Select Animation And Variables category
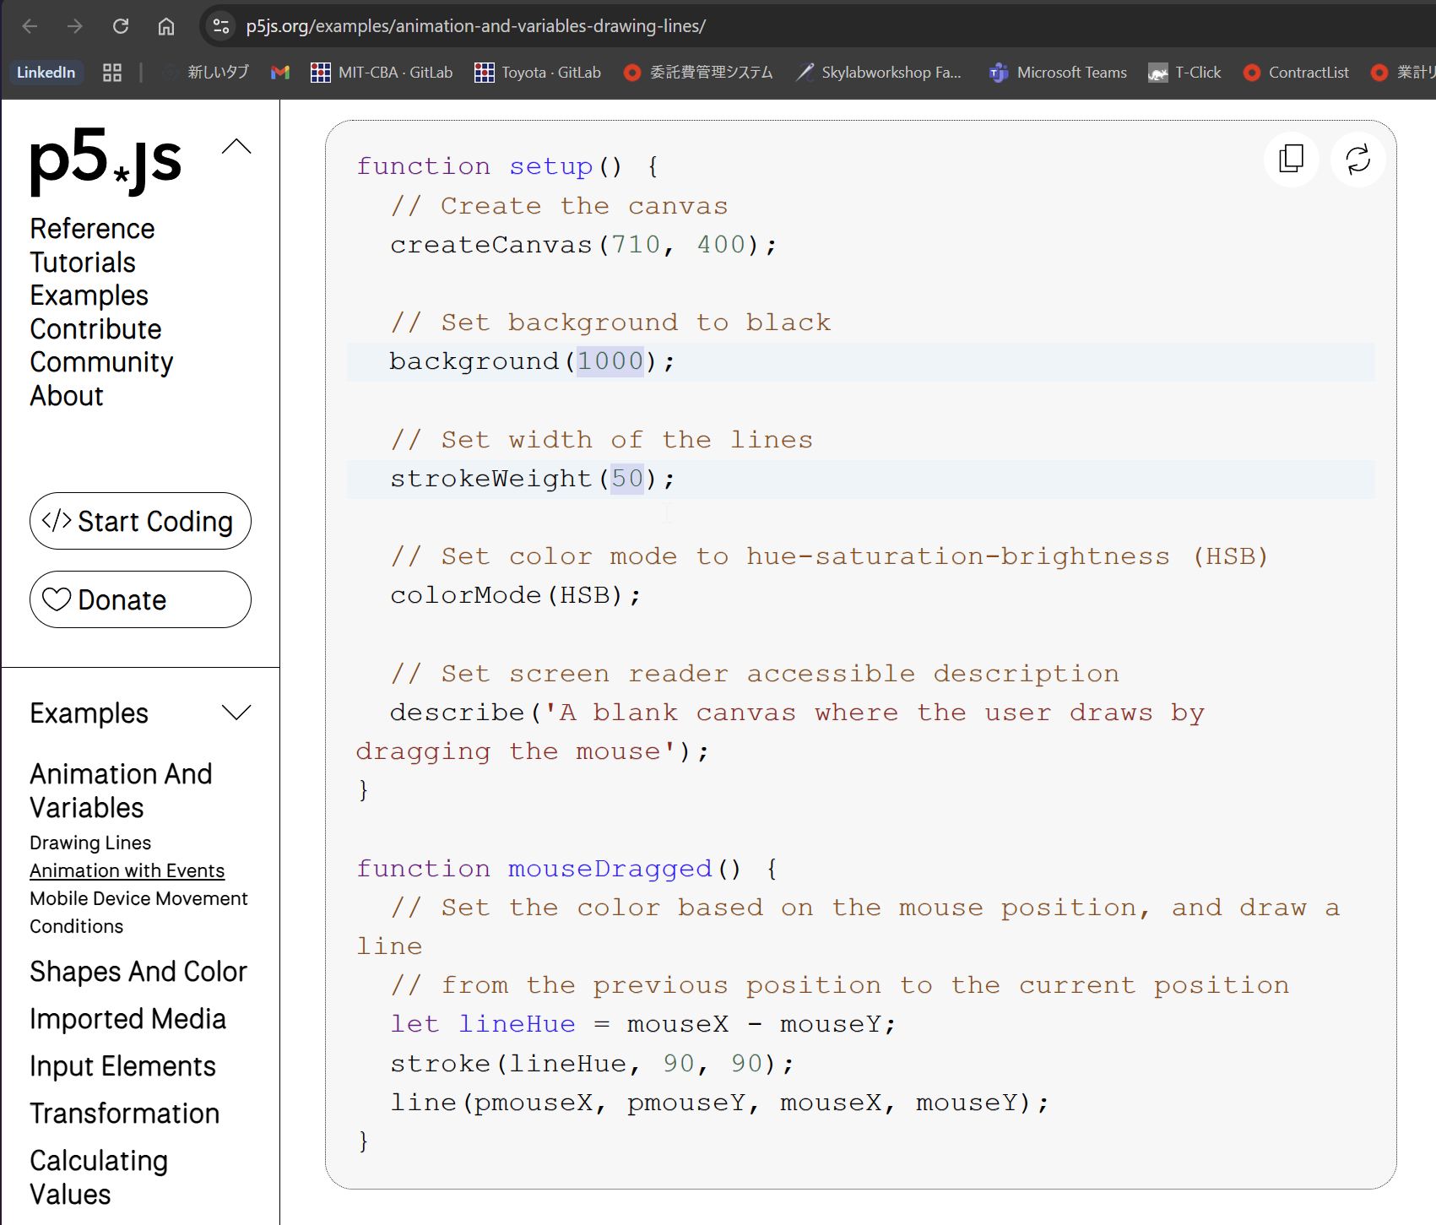This screenshot has height=1225, width=1436. [x=121, y=791]
